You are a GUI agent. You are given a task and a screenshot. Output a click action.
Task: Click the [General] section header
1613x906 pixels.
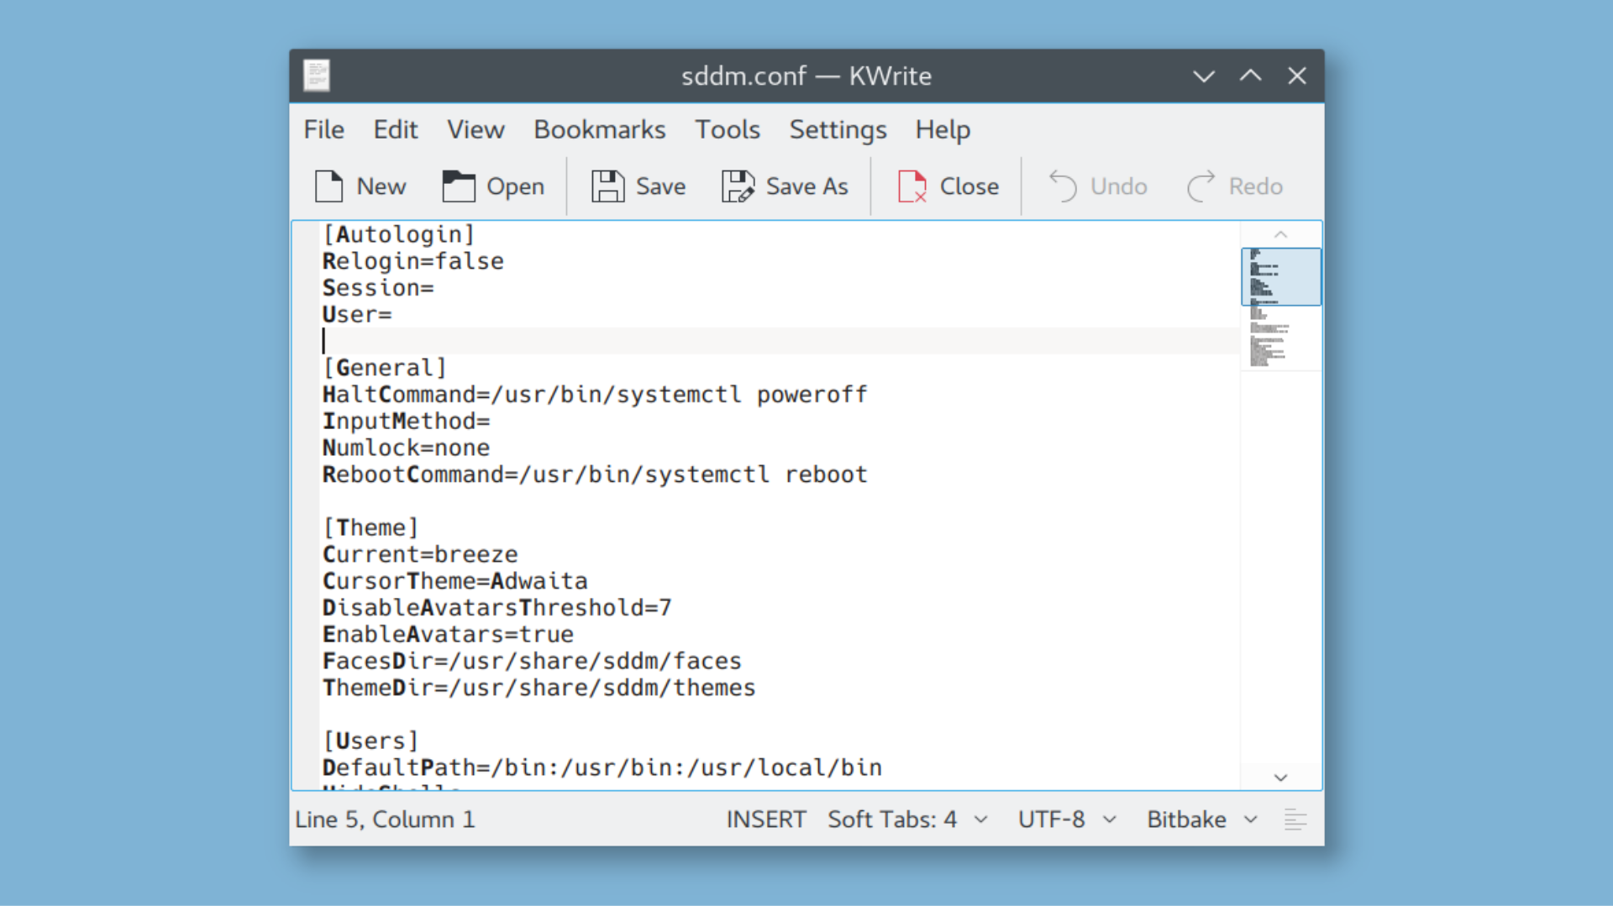pyautogui.click(x=385, y=368)
